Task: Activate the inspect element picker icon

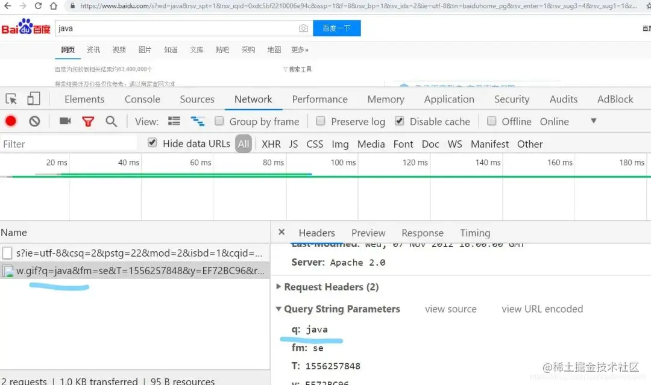Action: click(x=11, y=99)
